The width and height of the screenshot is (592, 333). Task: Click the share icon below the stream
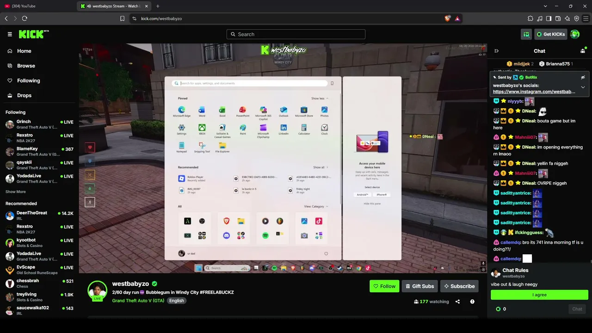[457, 302]
